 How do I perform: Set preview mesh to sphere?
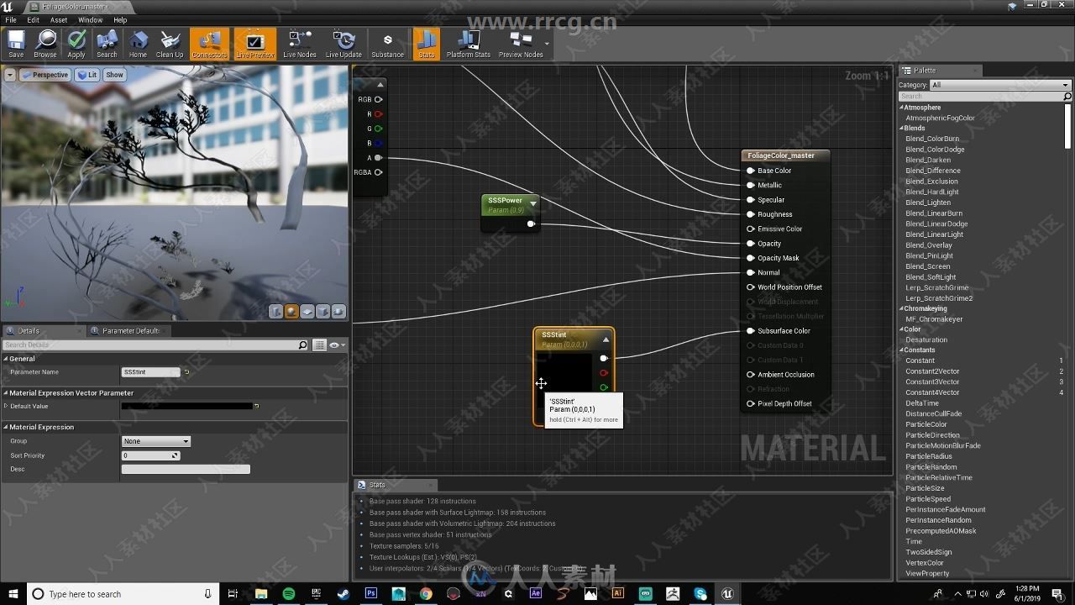[291, 312]
